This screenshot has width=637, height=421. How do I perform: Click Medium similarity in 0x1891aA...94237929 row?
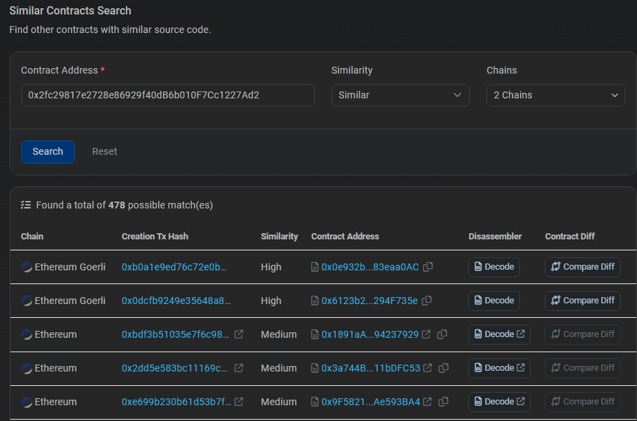[x=279, y=334]
